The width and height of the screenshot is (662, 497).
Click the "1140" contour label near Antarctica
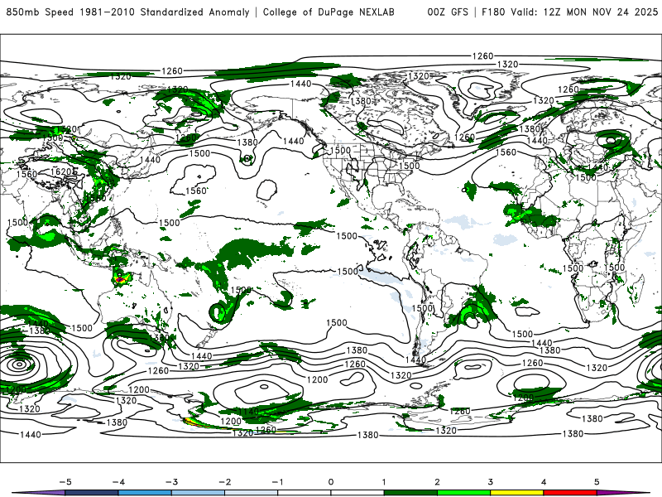click(x=248, y=411)
